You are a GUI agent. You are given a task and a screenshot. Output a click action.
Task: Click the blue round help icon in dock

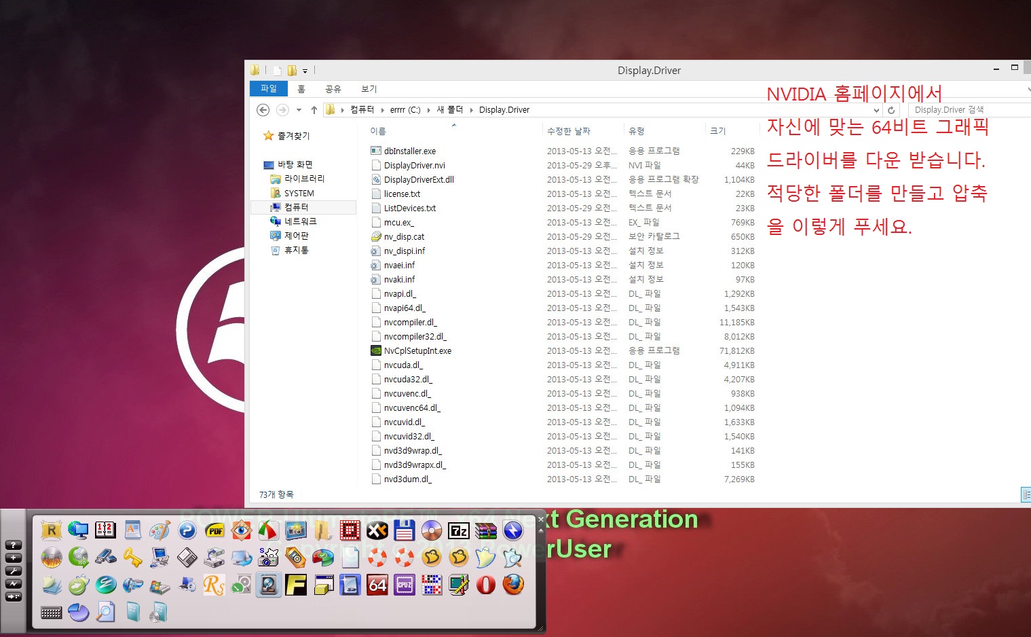[x=187, y=530]
